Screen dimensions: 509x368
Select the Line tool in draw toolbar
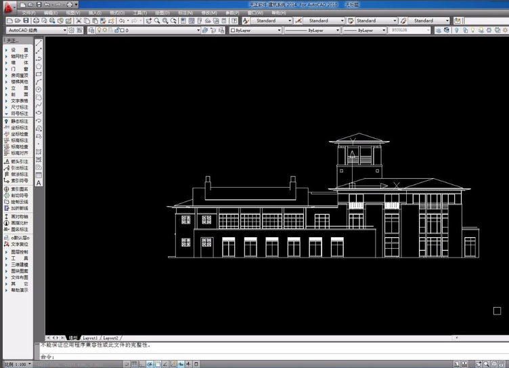tap(39, 43)
